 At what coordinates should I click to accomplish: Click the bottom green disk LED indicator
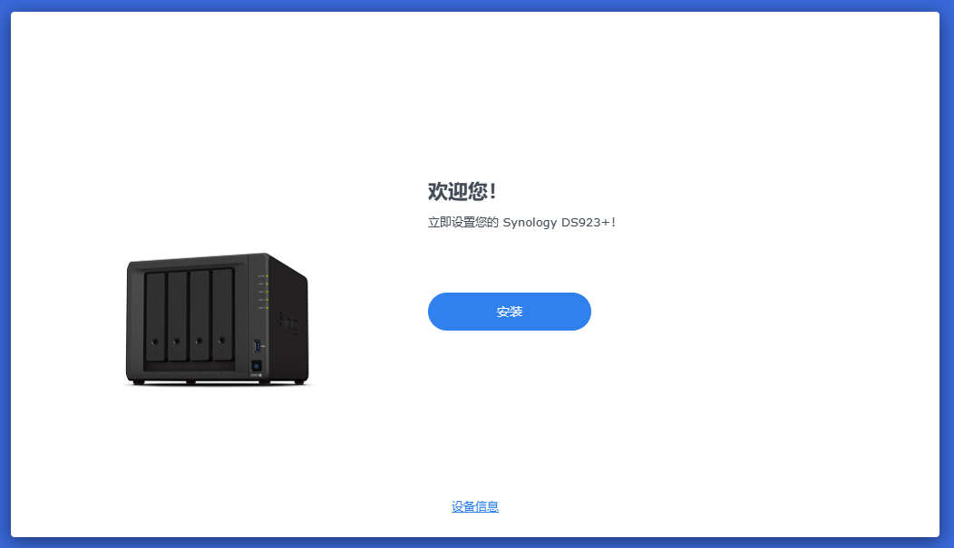click(x=268, y=307)
